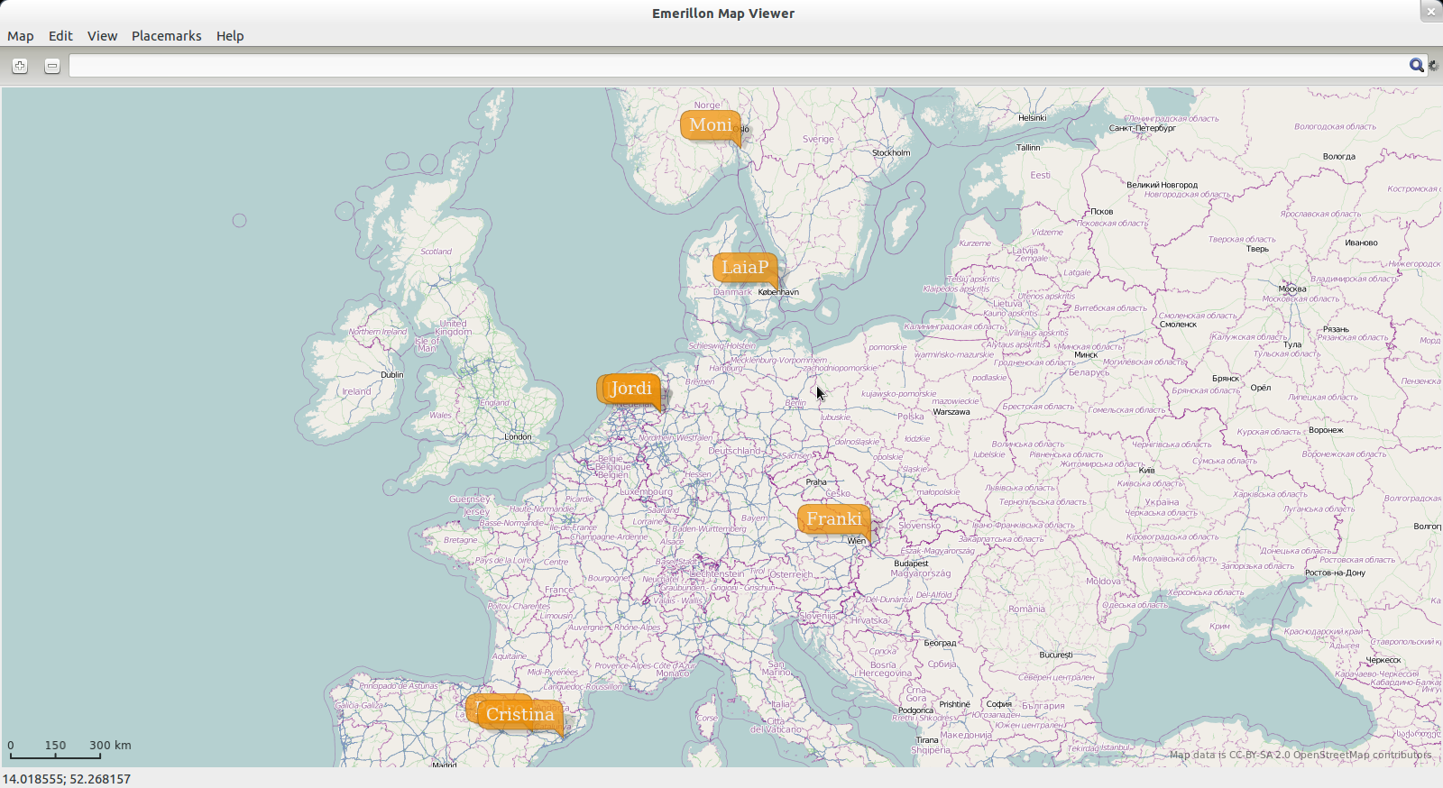Click the Budapest city label on map
This screenshot has width=1443, height=788.
click(x=911, y=564)
